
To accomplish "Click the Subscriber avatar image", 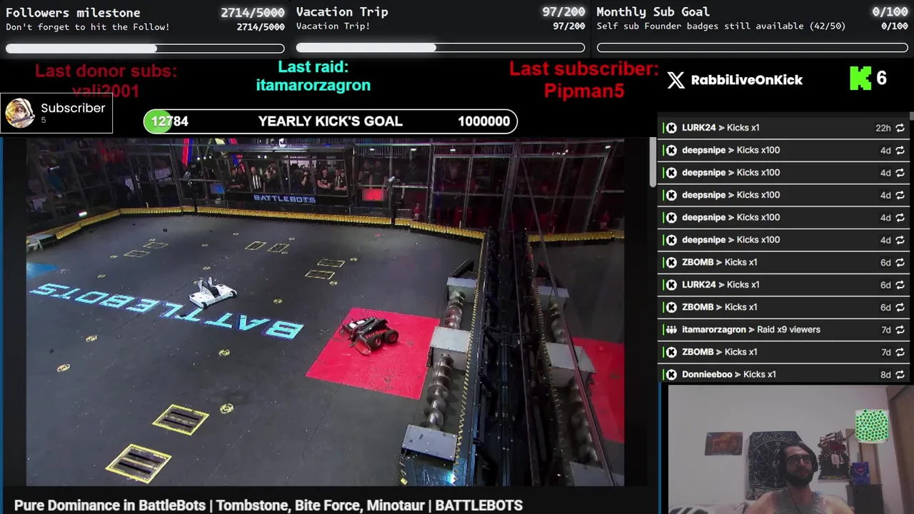I will [20, 113].
